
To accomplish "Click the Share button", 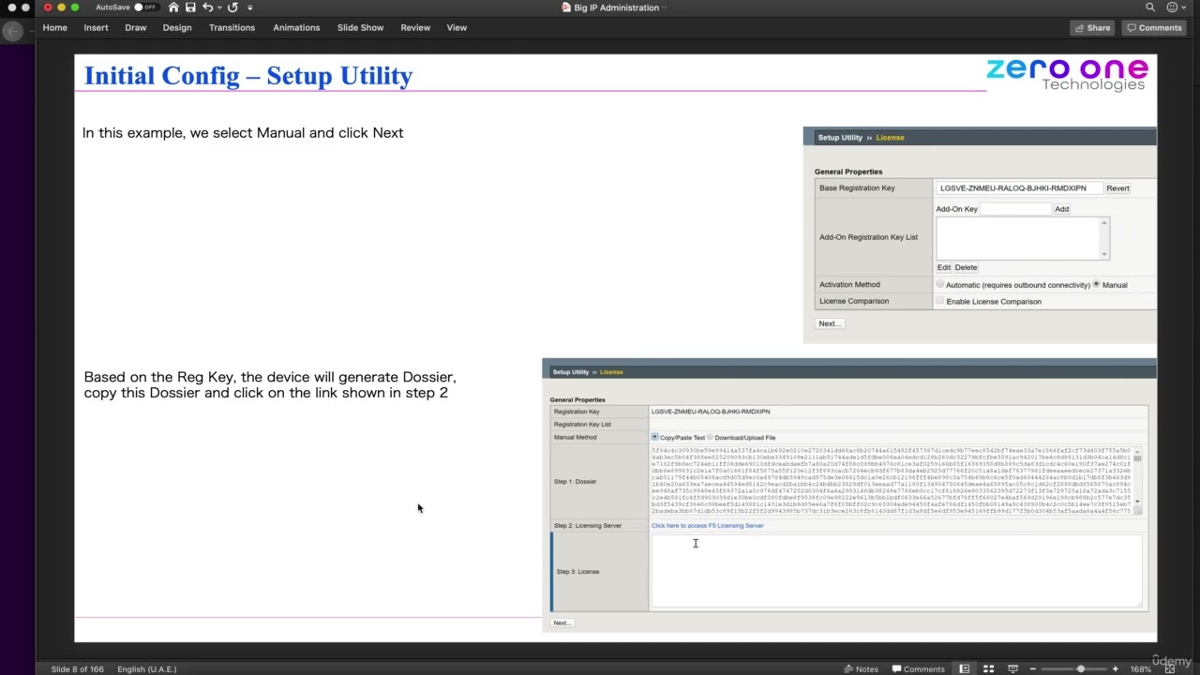I will (1092, 28).
